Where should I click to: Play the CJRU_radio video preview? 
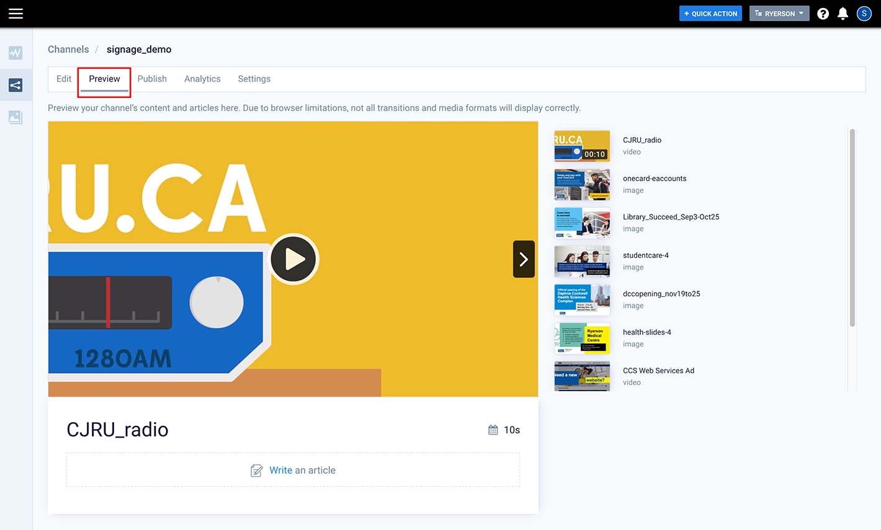click(294, 259)
